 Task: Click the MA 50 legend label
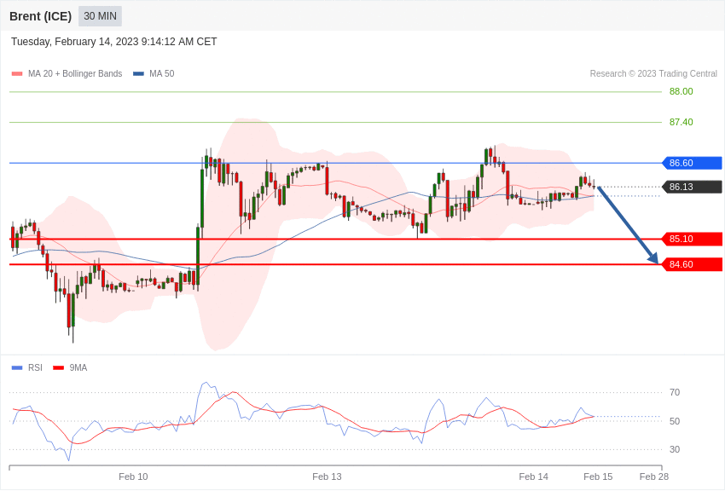162,74
